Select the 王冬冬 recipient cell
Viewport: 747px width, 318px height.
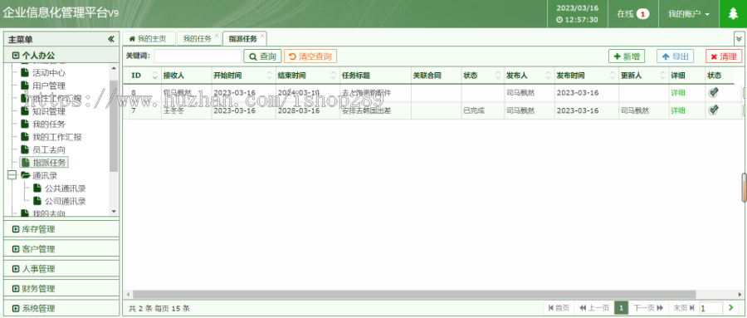(x=186, y=110)
